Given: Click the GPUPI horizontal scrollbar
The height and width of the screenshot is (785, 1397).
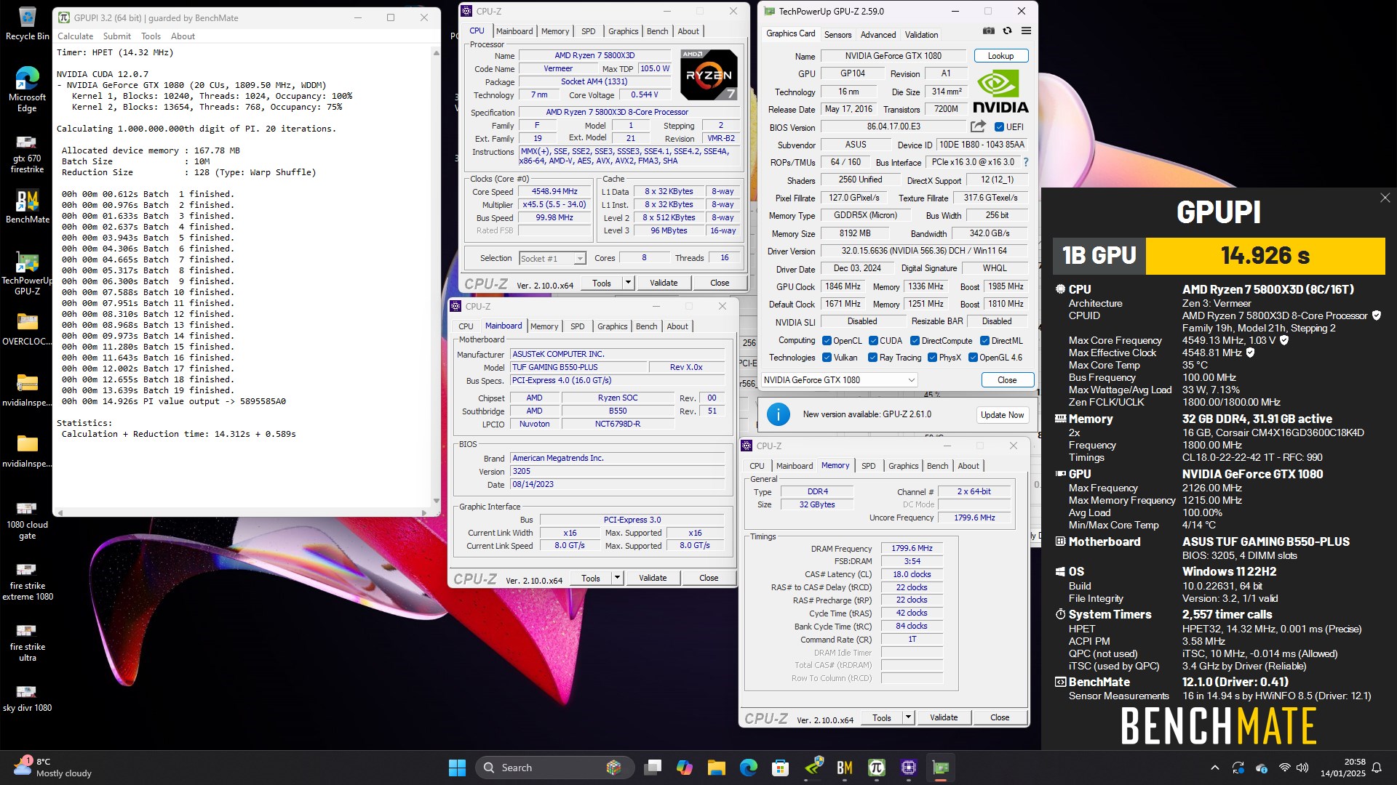Looking at the screenshot, I should pyautogui.click(x=242, y=512).
